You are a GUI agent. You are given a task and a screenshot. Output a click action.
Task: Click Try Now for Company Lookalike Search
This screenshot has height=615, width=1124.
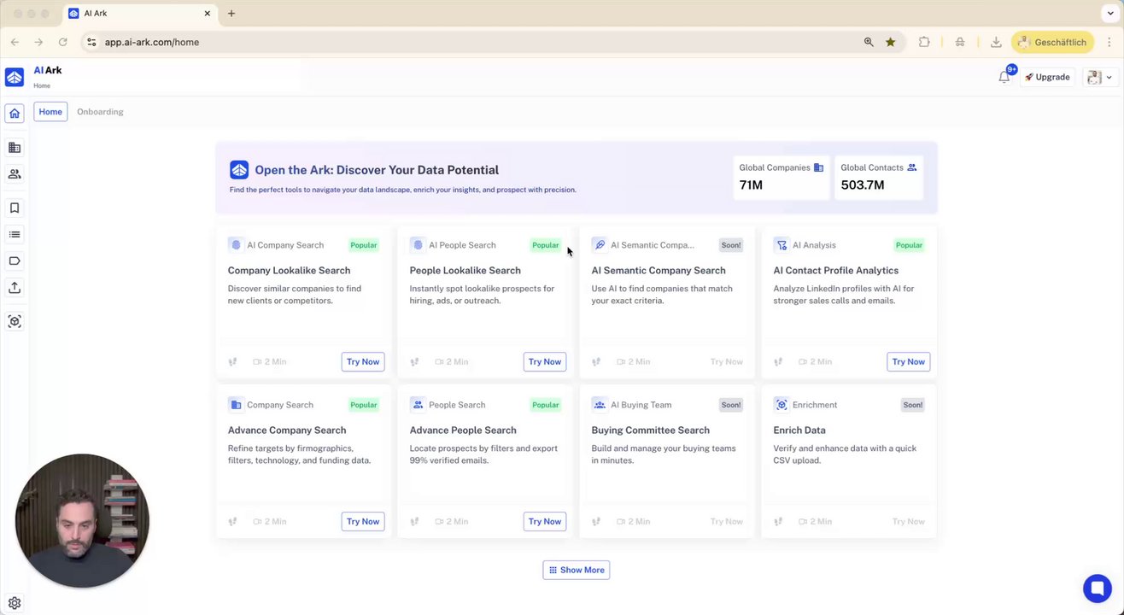(x=363, y=362)
